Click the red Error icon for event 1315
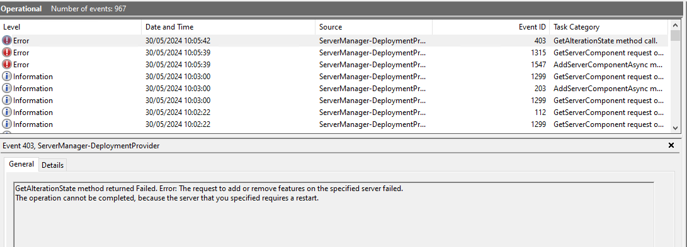 coord(7,52)
